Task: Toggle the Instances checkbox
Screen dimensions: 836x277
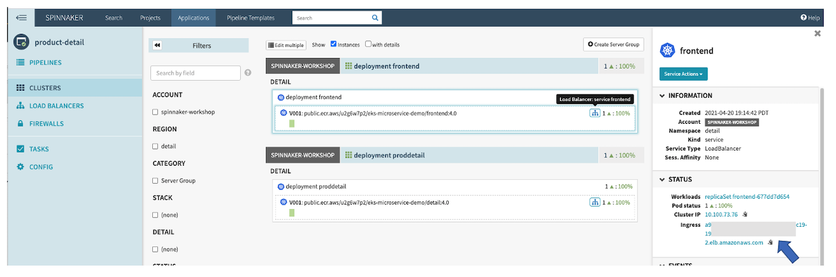Action: click(x=334, y=44)
